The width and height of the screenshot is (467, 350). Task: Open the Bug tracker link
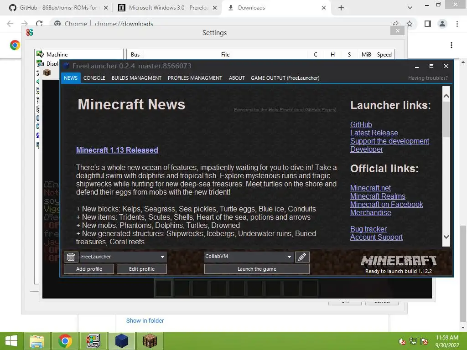368,229
